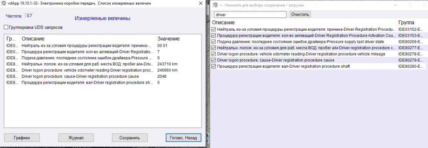The height and width of the screenshot is (148, 428).
Task: Select the left table row with value 00 01
Action: (x=103, y=46)
